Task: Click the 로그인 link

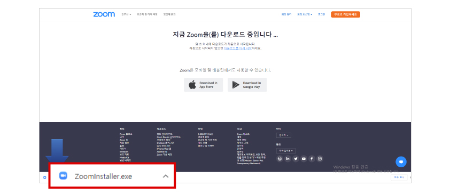Action: point(321,14)
